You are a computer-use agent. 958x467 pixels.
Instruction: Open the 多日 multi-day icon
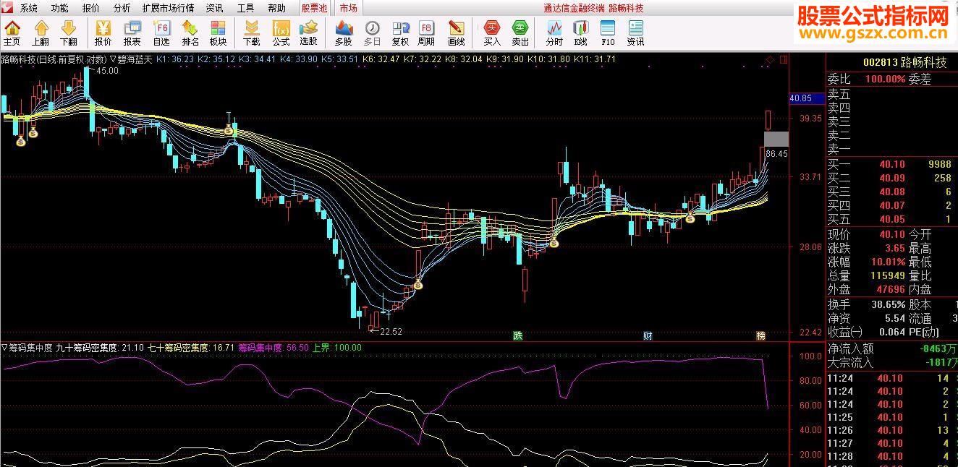(372, 34)
